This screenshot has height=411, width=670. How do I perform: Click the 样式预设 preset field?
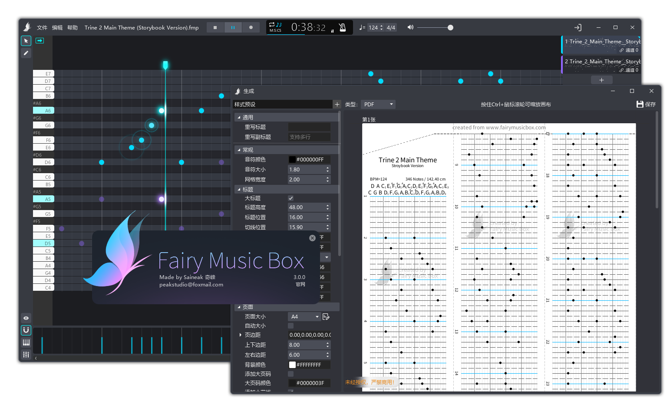point(283,104)
